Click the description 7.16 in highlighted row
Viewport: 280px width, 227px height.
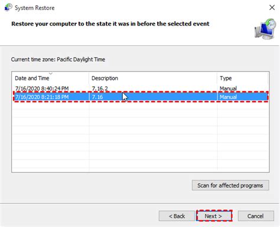pos(97,97)
